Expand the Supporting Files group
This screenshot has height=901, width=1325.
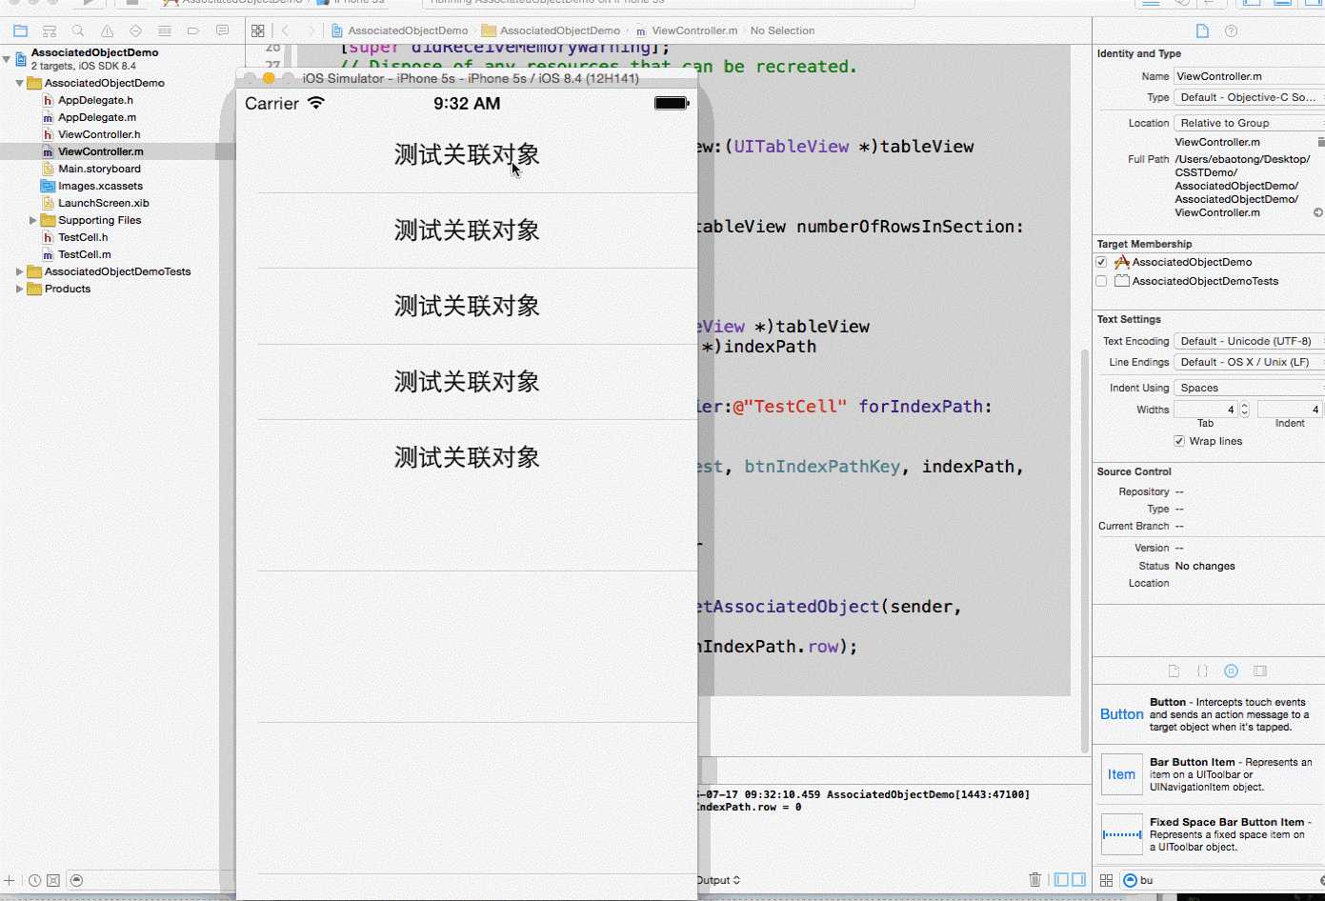(32, 220)
